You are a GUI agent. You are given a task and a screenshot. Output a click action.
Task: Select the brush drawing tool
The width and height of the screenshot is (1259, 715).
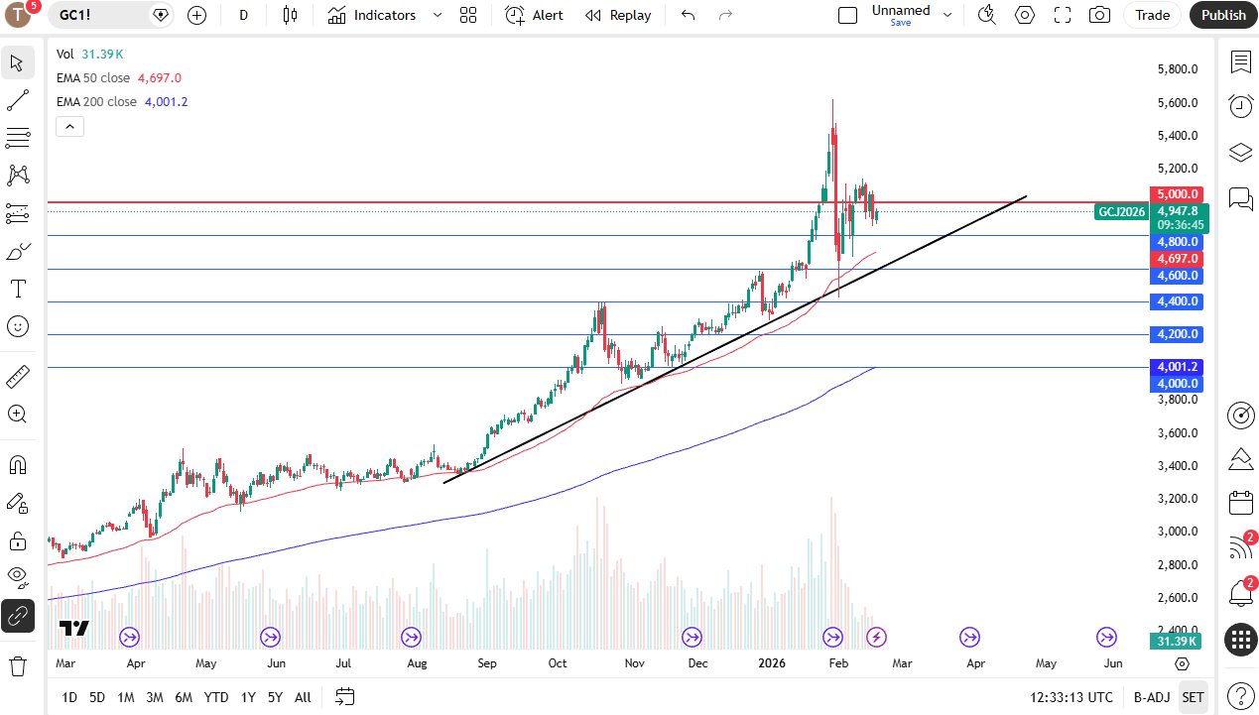17,251
